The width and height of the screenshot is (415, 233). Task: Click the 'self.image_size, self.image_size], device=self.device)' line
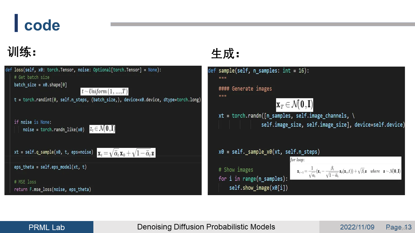(333, 125)
